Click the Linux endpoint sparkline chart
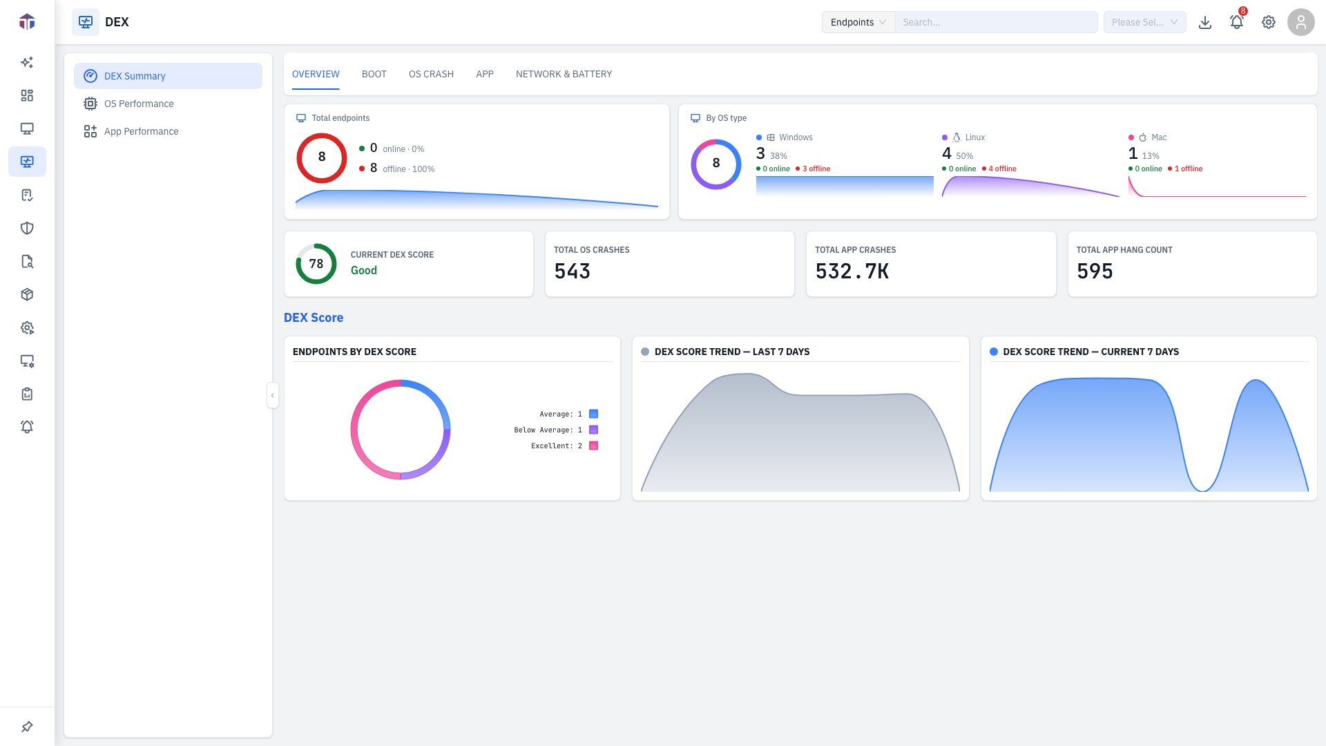1326x746 pixels. [1030, 186]
